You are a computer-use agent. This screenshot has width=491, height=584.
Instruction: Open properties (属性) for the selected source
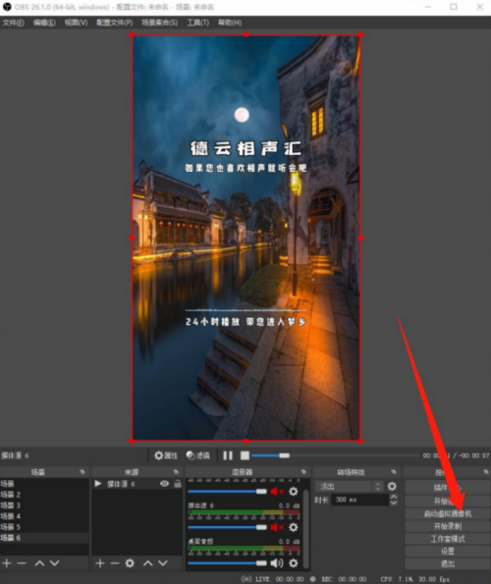pyautogui.click(x=166, y=455)
